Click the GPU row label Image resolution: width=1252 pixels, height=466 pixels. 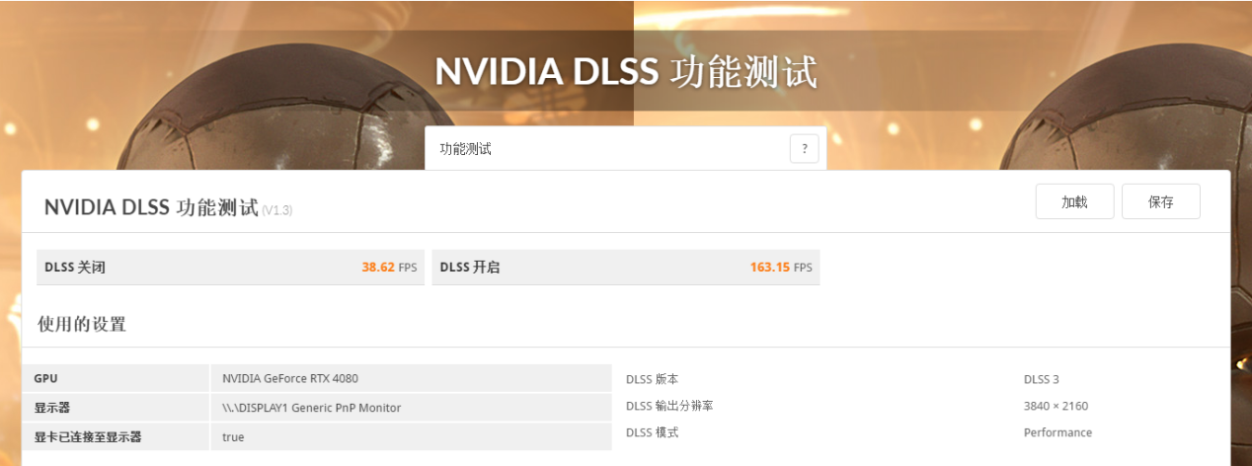pos(46,378)
